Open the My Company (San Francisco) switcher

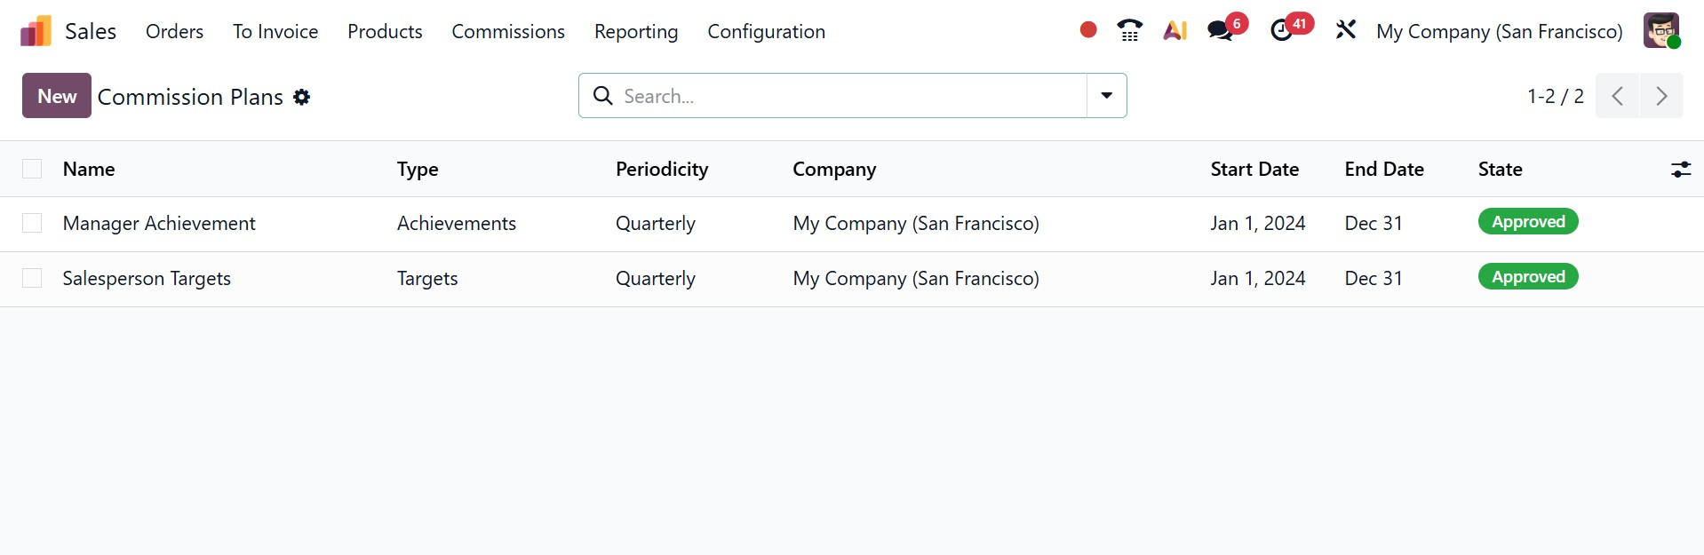pyautogui.click(x=1499, y=31)
